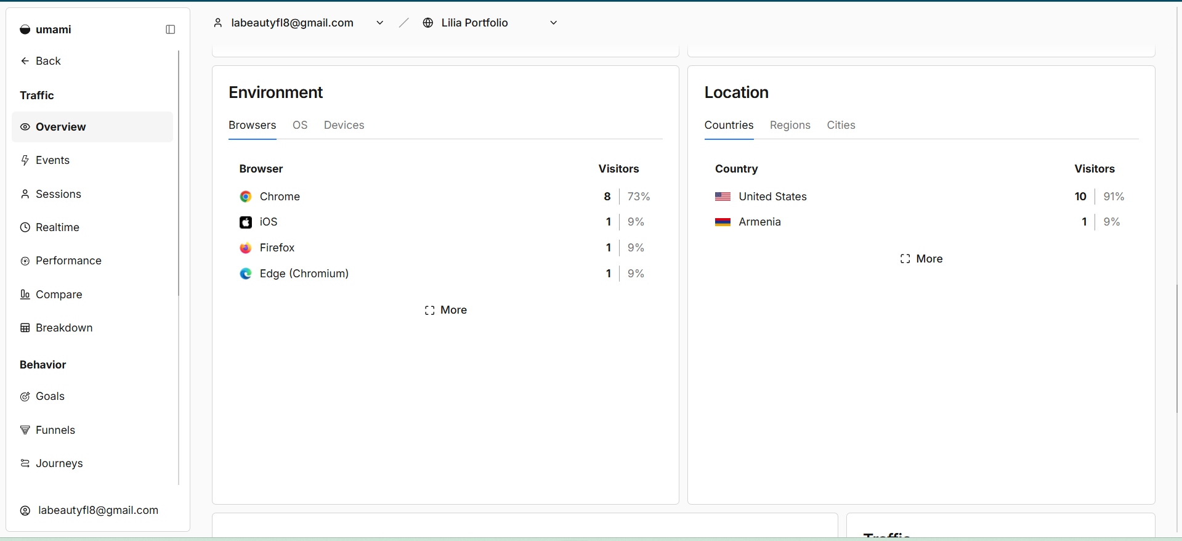Open the Lilia Portfolio website dropdown chevron
1182x541 pixels.
coord(554,23)
